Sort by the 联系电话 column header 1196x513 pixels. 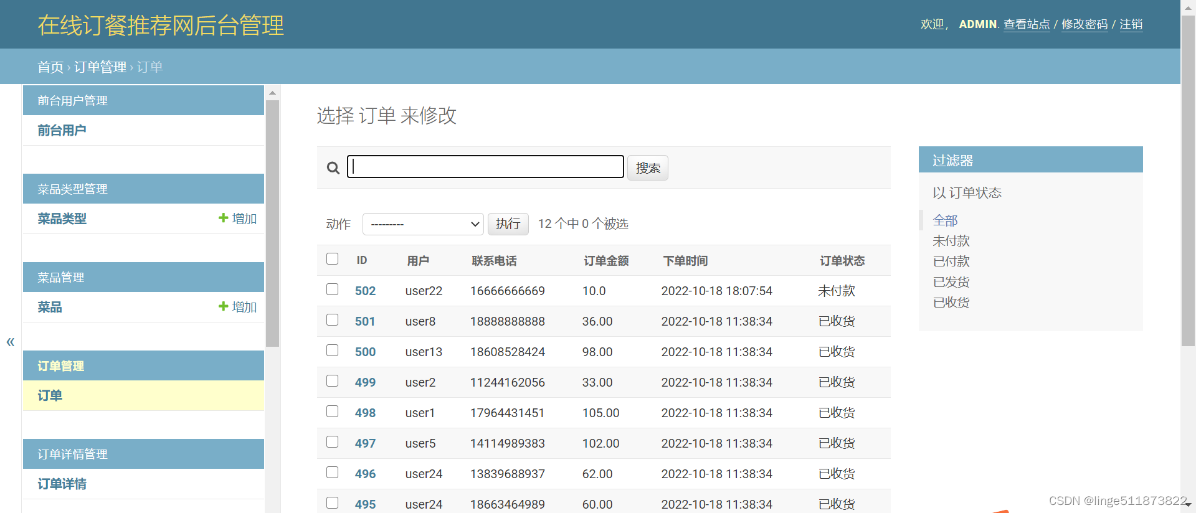[x=494, y=260]
